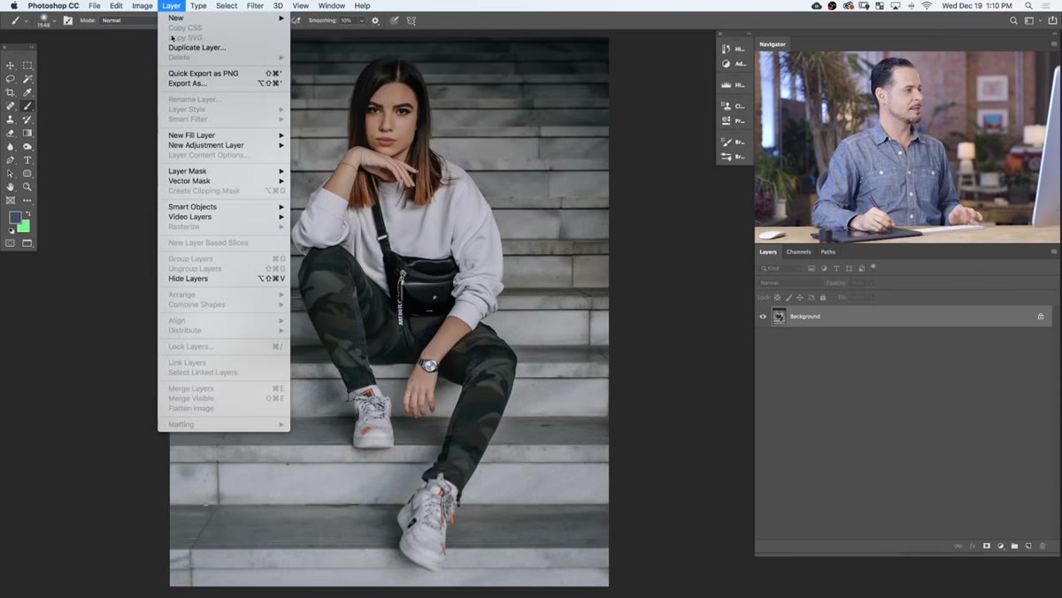This screenshot has width=1062, height=598.
Task: Select the Horizontal Type tool
Action: point(27,160)
